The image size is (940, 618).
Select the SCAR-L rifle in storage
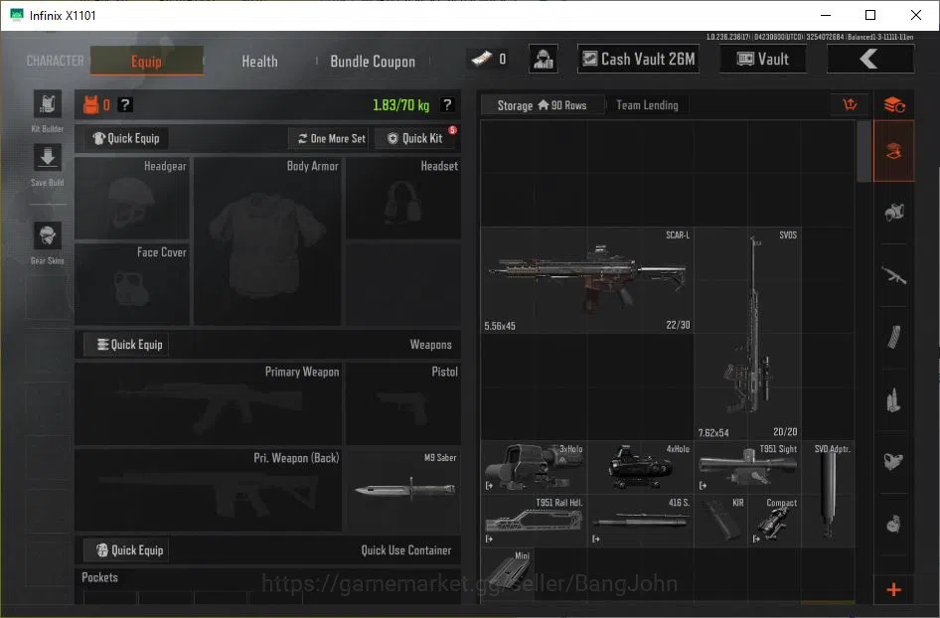(x=587, y=280)
